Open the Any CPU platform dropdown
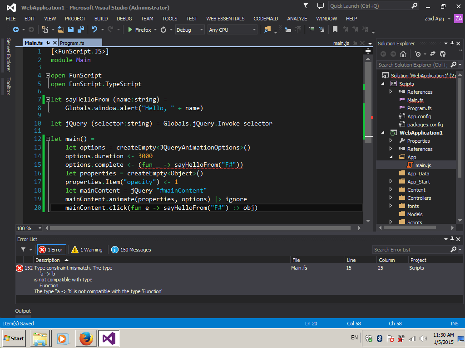465x348 pixels. 232,30
